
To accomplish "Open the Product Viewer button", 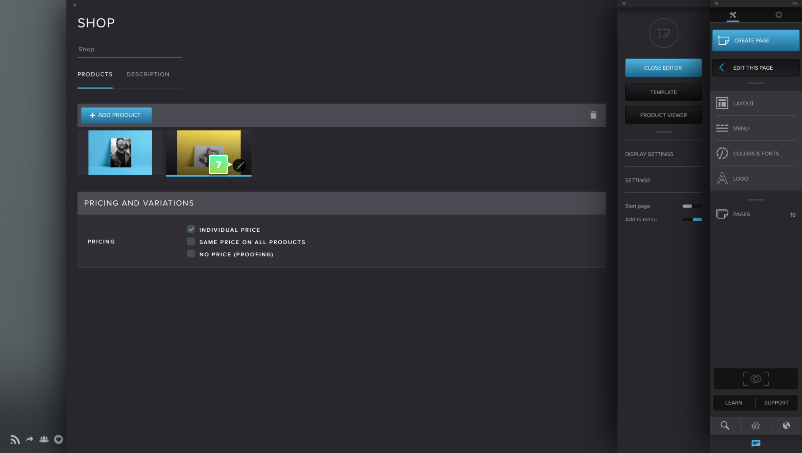I will click(x=663, y=115).
